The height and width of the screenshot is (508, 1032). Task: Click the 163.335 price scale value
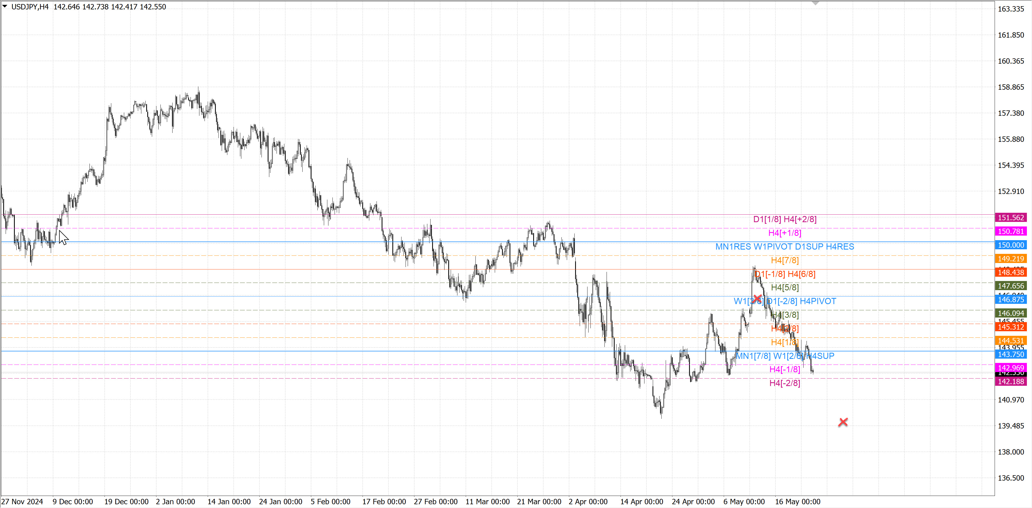point(1010,9)
